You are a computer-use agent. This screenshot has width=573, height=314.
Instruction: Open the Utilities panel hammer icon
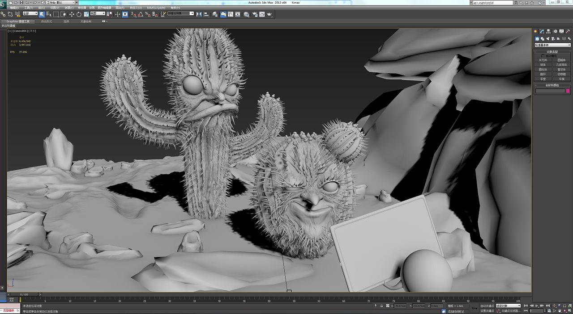568,31
